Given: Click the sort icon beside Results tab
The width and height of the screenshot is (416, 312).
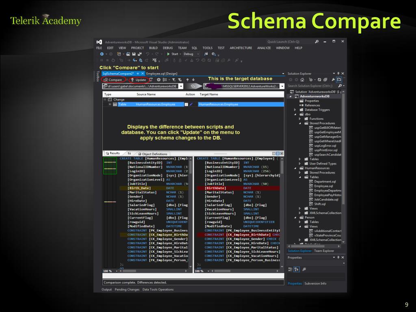Looking at the screenshot, I should click(x=129, y=153).
